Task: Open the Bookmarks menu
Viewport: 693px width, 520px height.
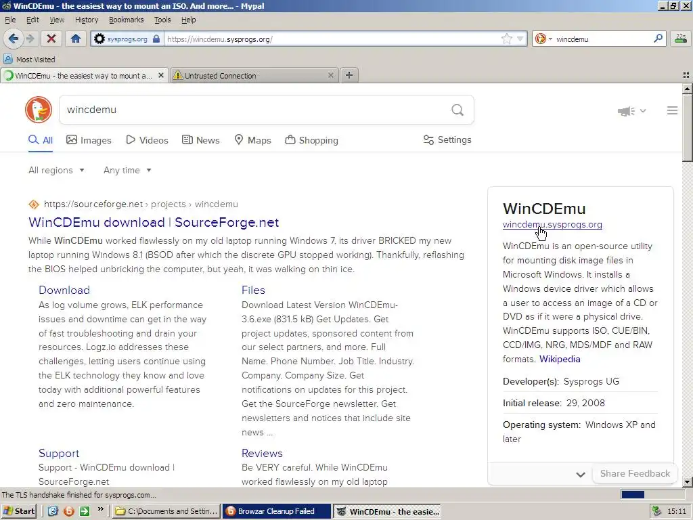Action: 127,20
